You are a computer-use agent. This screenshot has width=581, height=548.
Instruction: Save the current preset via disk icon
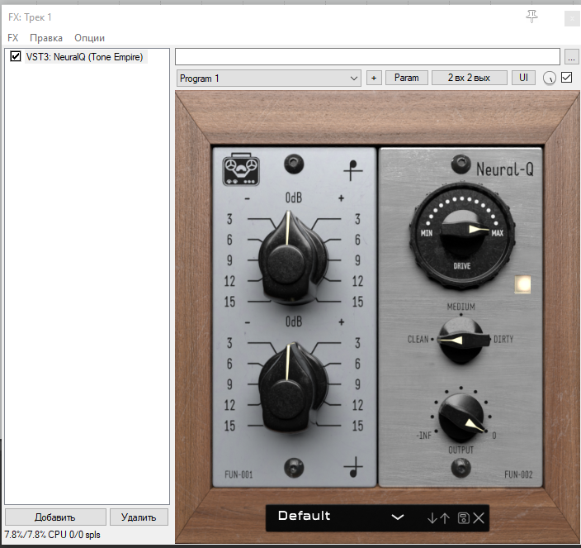coord(464,518)
